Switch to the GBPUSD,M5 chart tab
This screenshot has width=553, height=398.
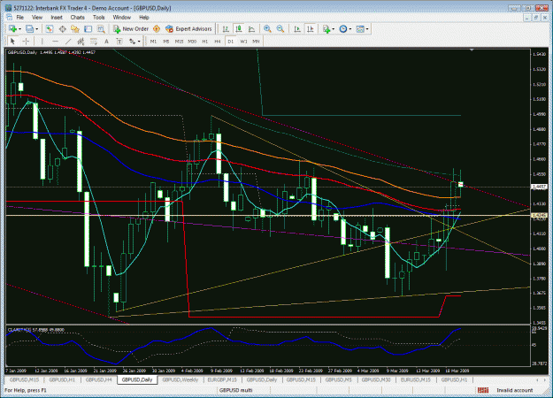point(339,380)
